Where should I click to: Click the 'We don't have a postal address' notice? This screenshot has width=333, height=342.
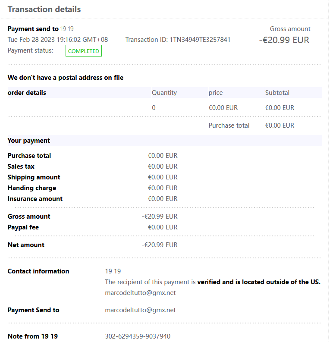(x=65, y=78)
